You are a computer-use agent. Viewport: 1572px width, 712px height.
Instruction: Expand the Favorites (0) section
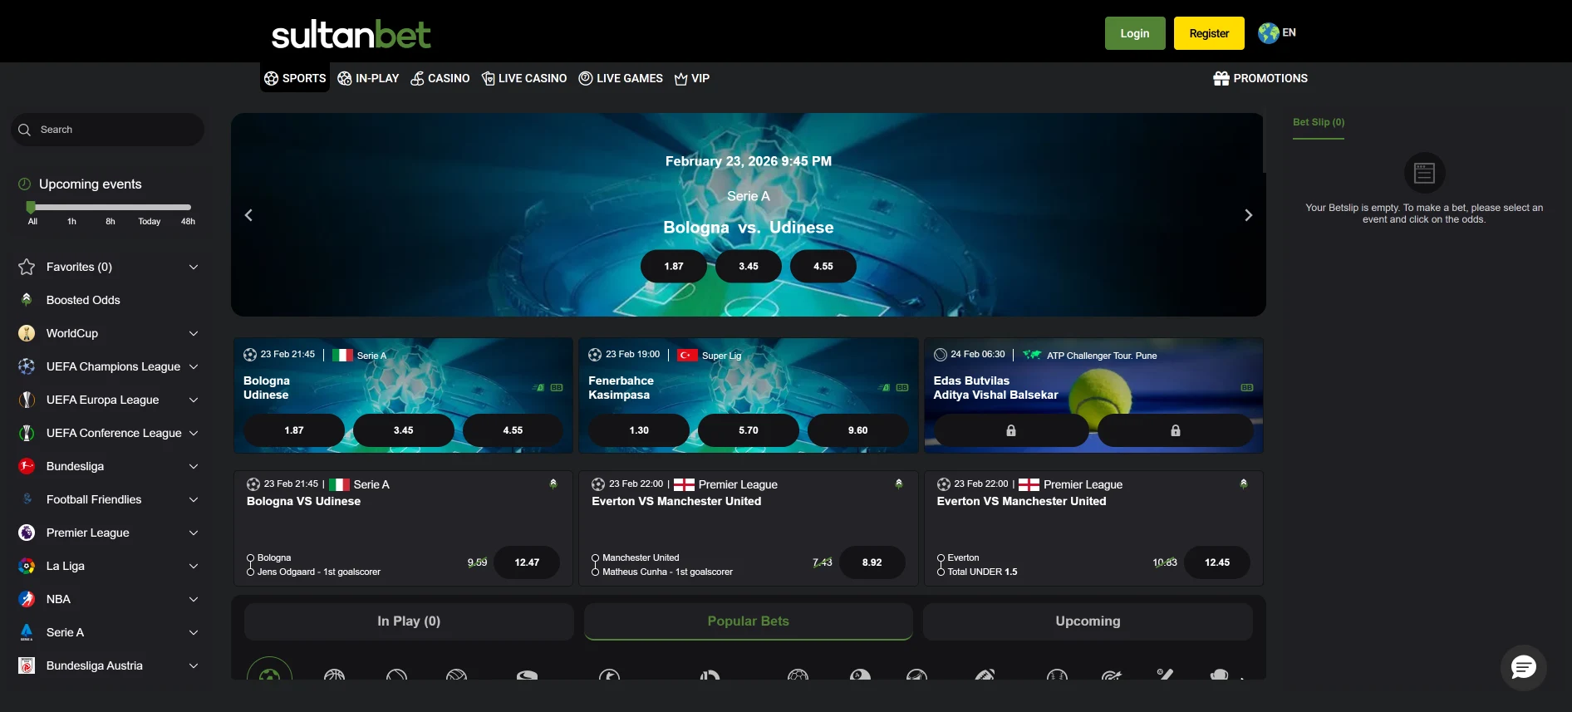tap(194, 267)
